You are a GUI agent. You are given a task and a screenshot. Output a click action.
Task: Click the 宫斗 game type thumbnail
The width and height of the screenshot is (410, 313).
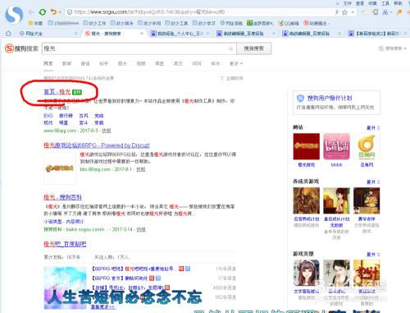click(x=336, y=273)
